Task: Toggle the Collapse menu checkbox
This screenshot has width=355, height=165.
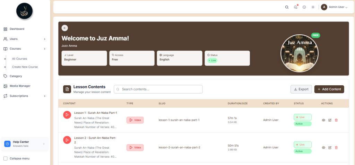Action: tap(5, 158)
